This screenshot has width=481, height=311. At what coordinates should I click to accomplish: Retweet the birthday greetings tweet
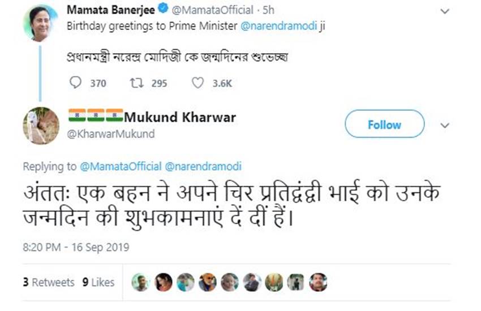tap(136, 83)
